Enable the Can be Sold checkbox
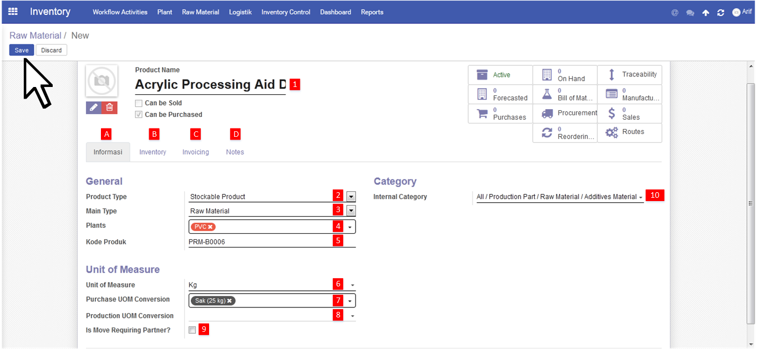The height and width of the screenshot is (349, 757). [x=139, y=103]
